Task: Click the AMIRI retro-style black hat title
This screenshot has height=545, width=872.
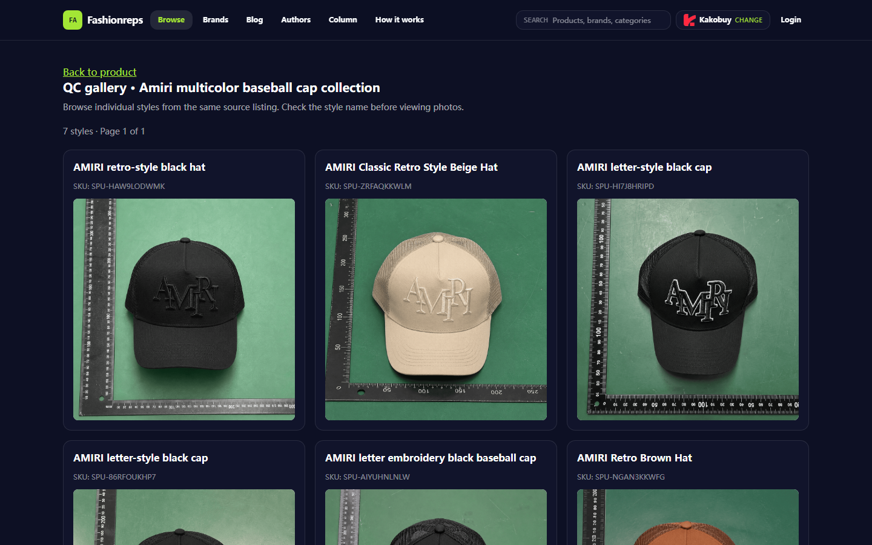Action: point(139,167)
